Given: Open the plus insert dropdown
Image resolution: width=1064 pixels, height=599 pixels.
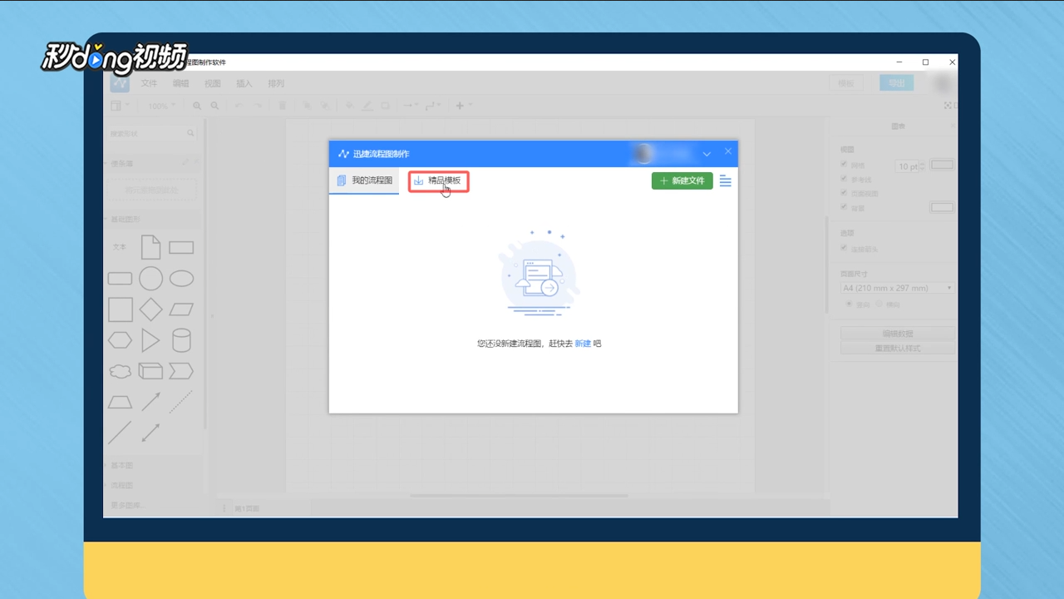Looking at the screenshot, I should click(463, 106).
